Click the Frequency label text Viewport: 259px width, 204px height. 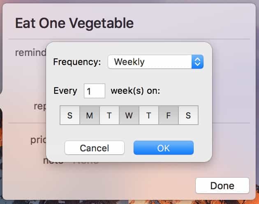click(77, 62)
